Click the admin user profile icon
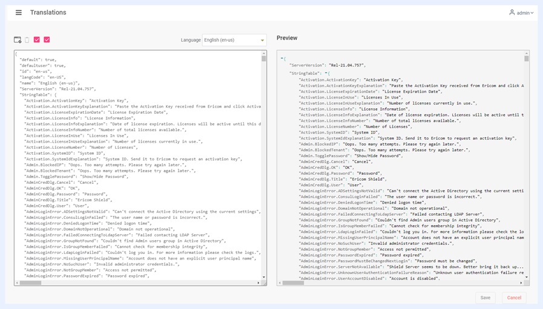 click(x=512, y=13)
